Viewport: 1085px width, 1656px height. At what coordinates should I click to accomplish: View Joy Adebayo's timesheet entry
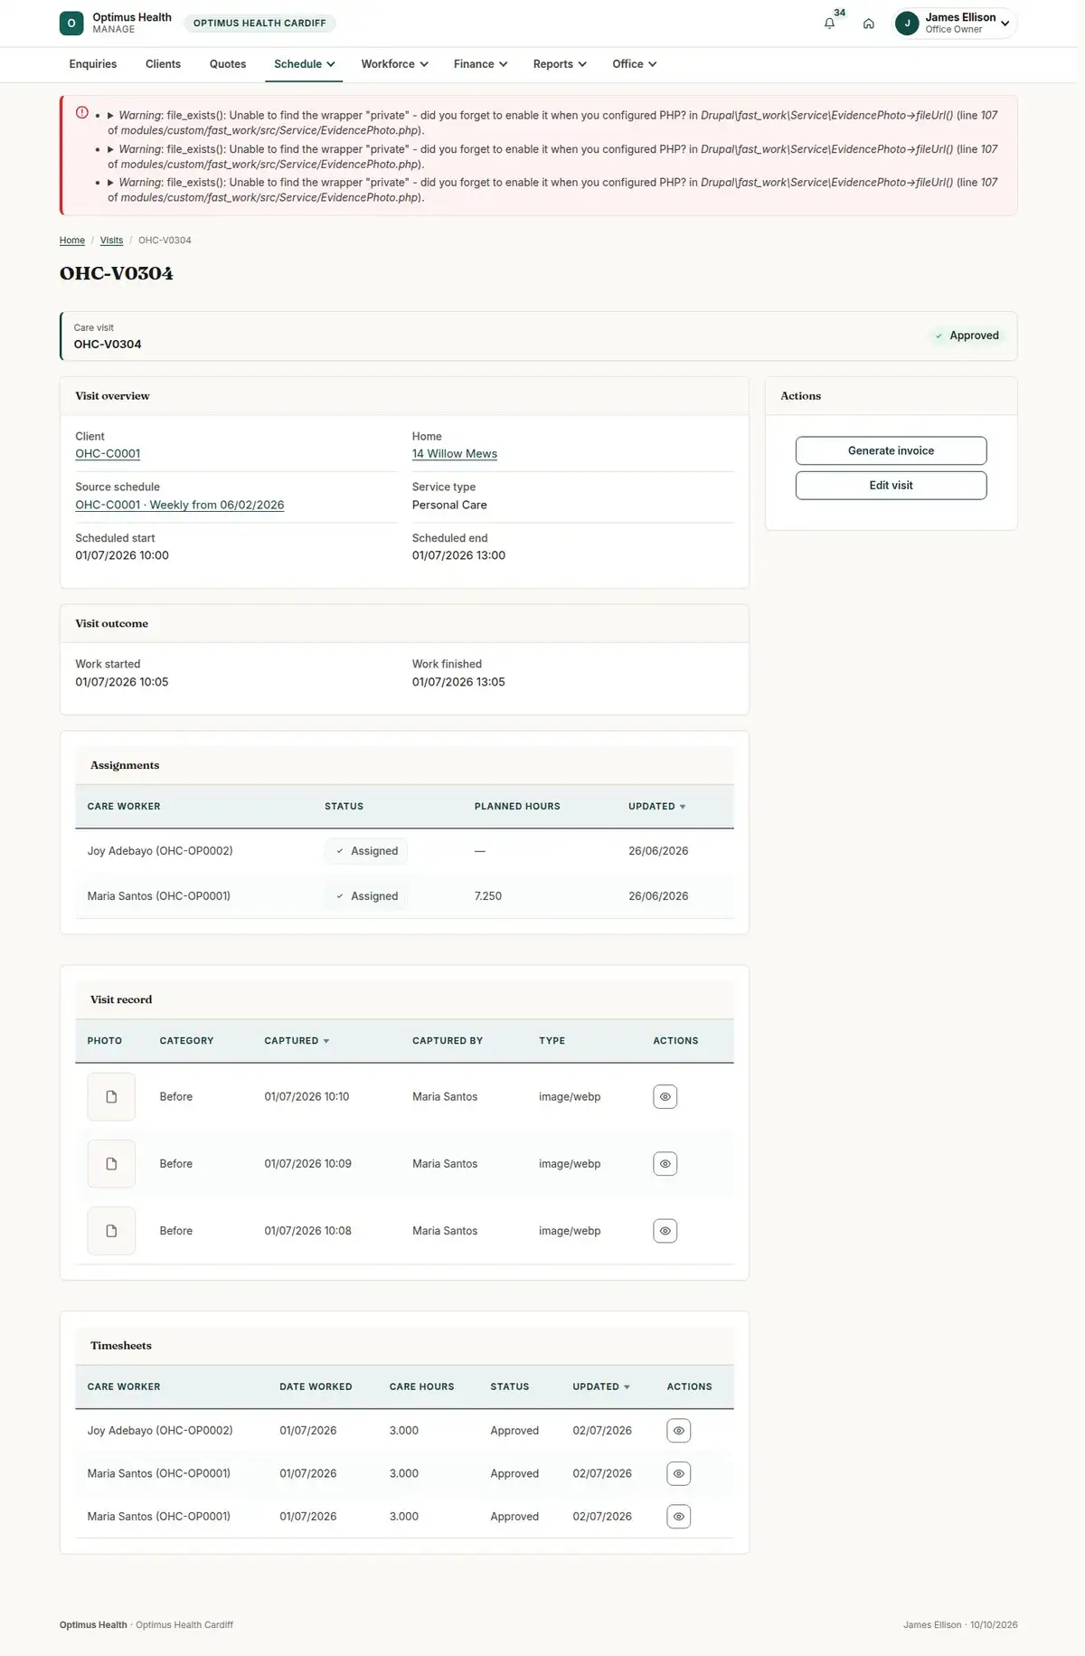tap(678, 1431)
